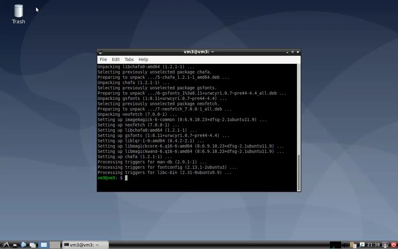398x249 pixels.
Task: Click the 'Setting up neofetch (7.0.0-1)' line
Action: pos(139,125)
